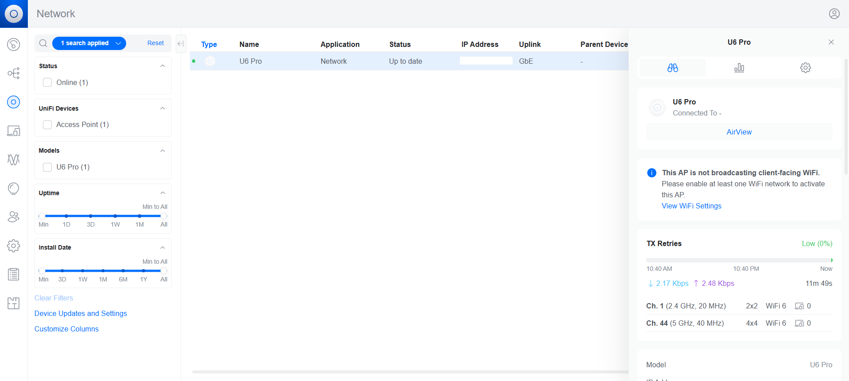Screen dimensions: 849x381
Task: Sort table by Status column header
Action: coord(400,44)
